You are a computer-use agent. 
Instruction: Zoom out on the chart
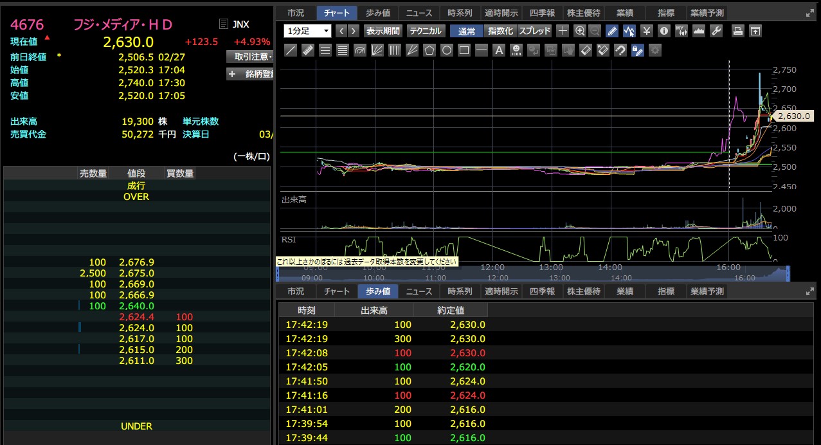point(595,31)
